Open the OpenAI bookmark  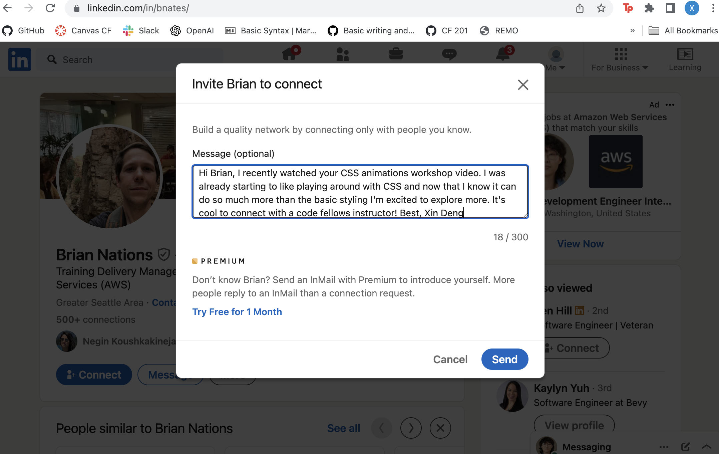192,31
